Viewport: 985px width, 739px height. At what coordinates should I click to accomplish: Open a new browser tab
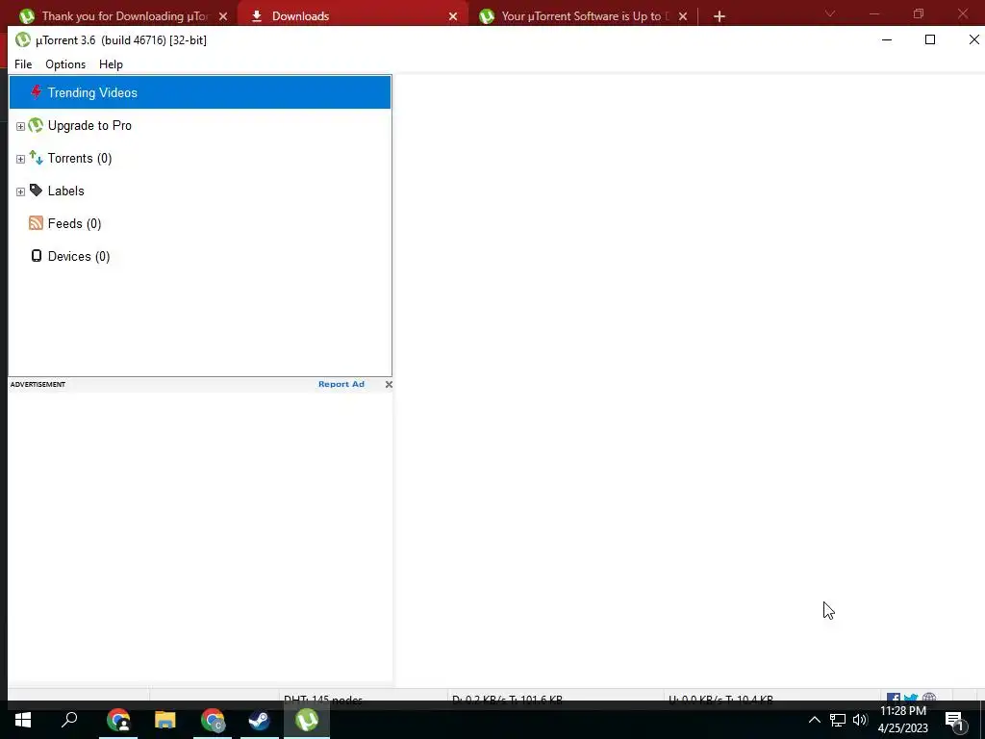720,16
